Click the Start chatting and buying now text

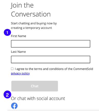(x=34, y=23)
